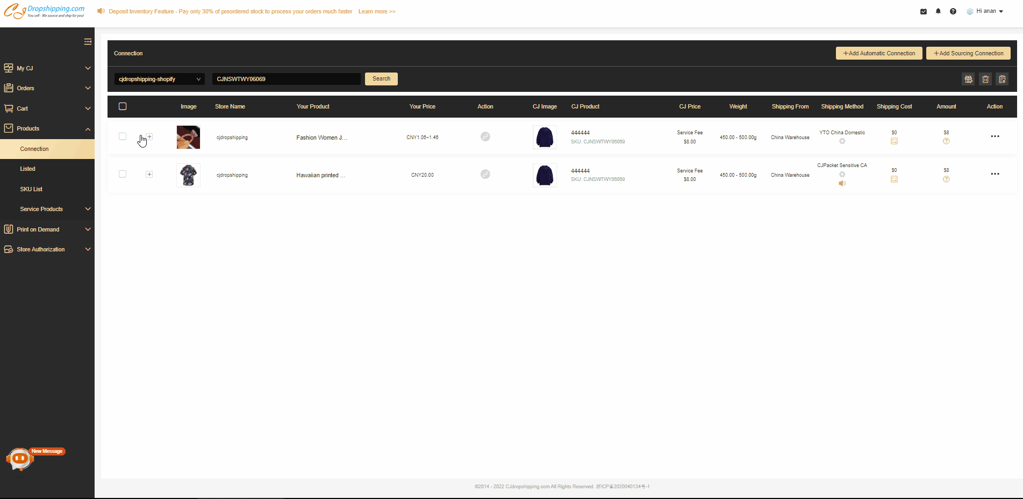The height and width of the screenshot is (499, 1023).
Task: Open the New Message chat bot
Action: click(20, 459)
